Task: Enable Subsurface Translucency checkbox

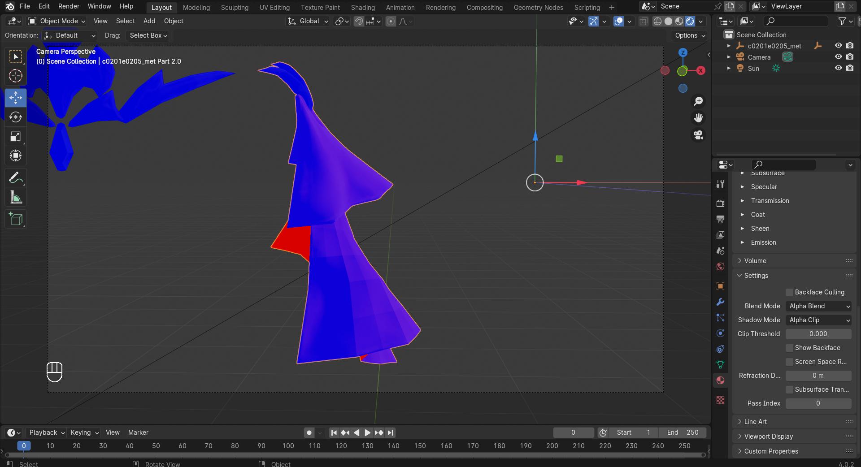Action: pyautogui.click(x=790, y=389)
